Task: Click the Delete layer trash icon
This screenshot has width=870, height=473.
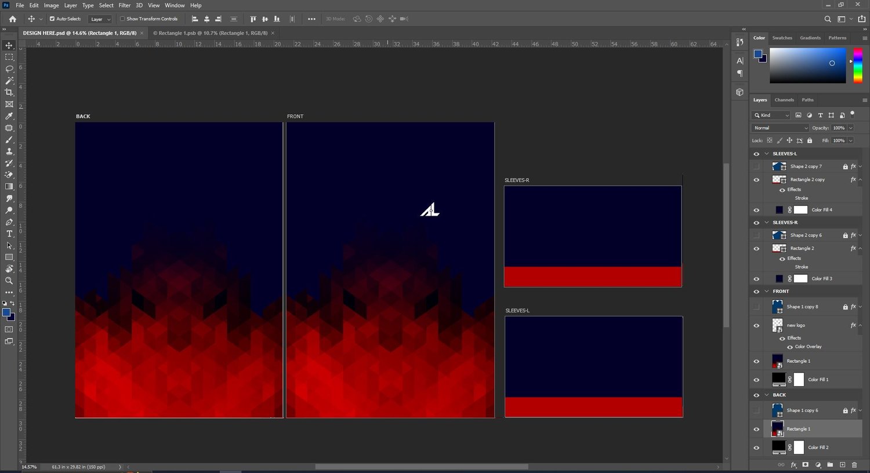Action: tap(854, 464)
